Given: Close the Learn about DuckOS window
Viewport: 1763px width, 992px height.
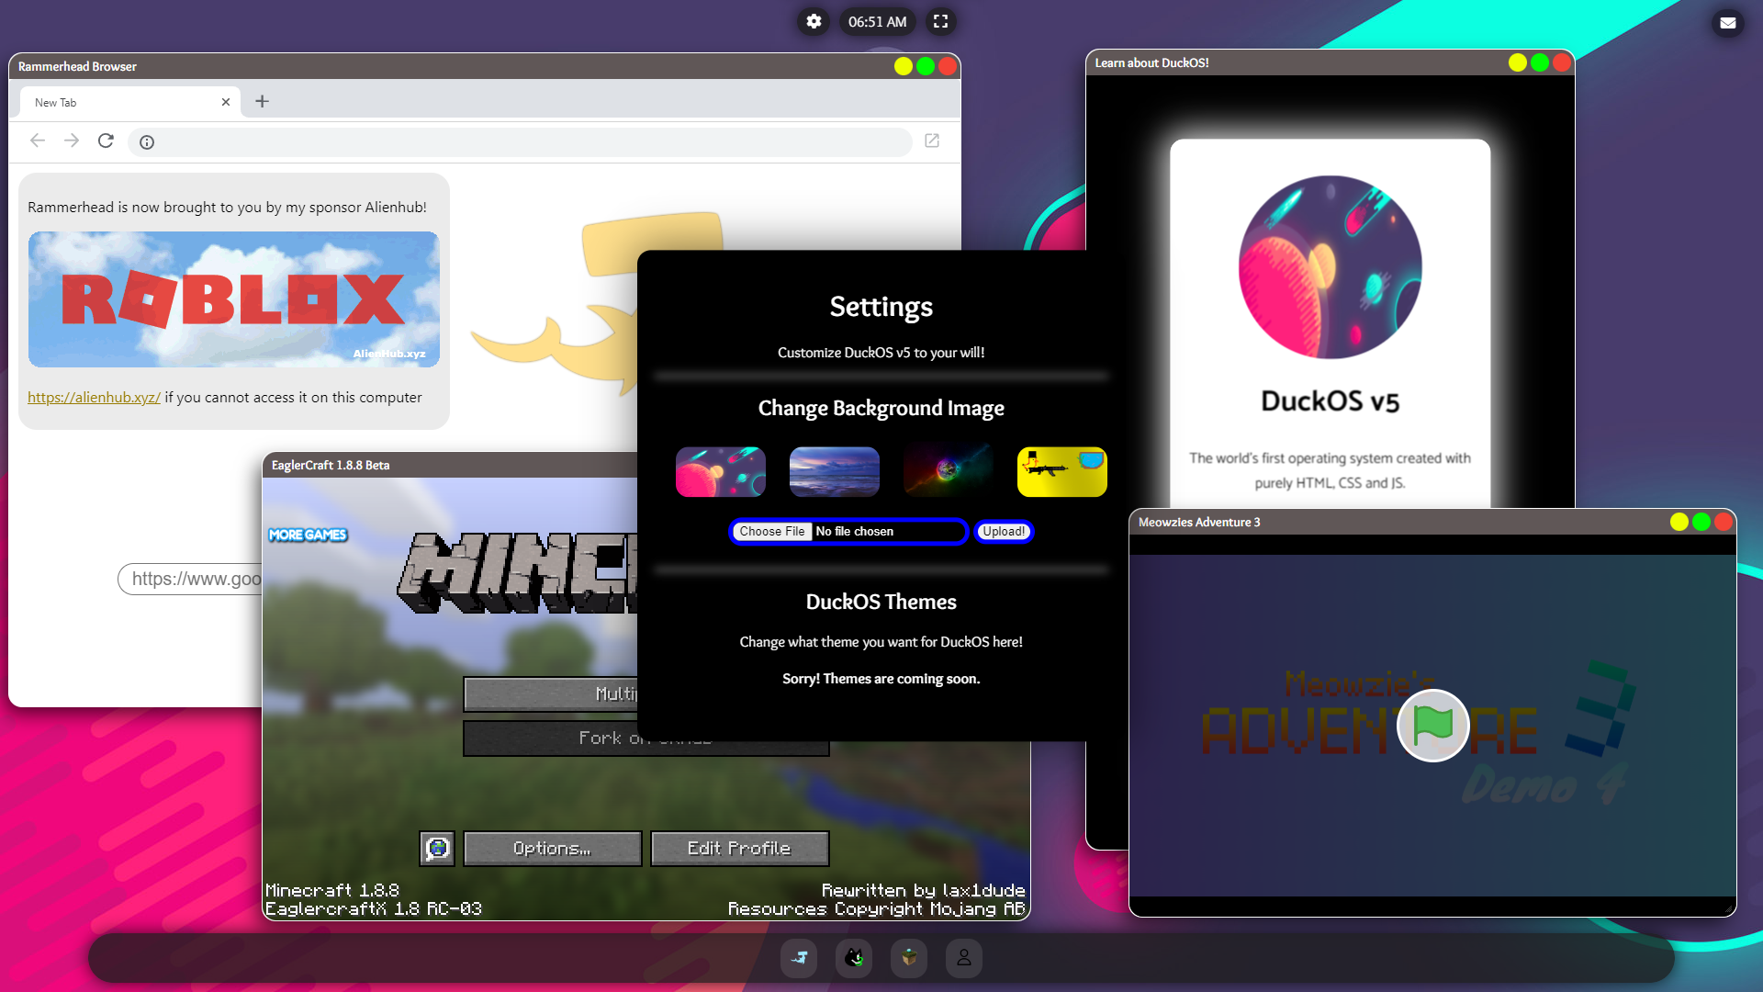Looking at the screenshot, I should pyautogui.click(x=1562, y=62).
